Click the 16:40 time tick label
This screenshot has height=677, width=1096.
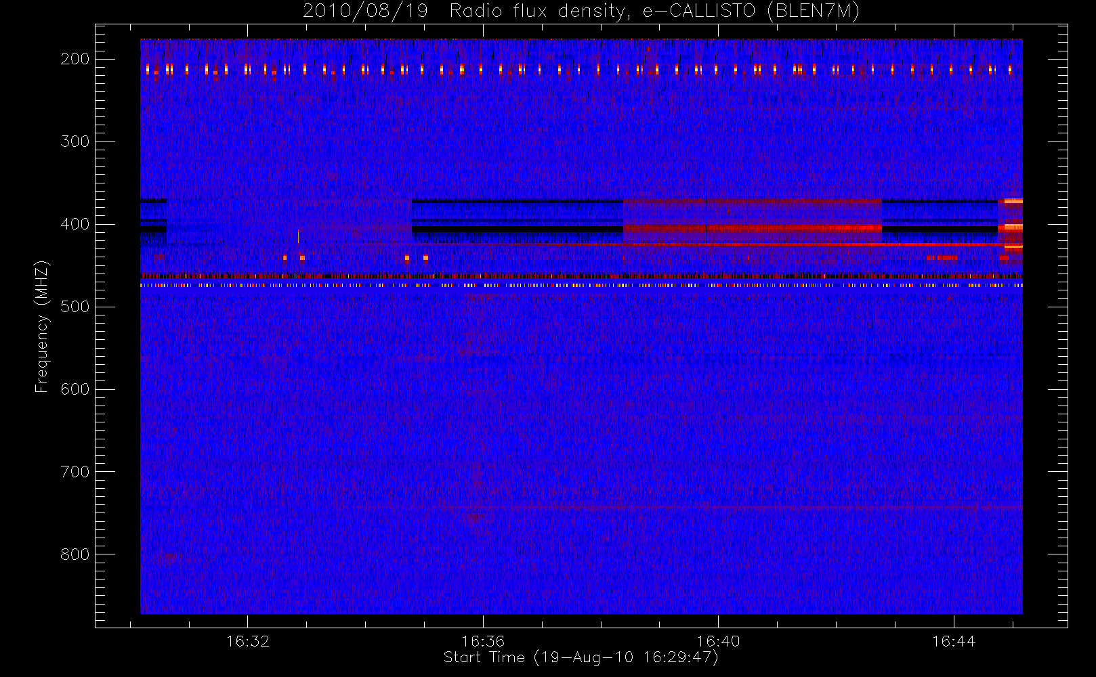coord(718,641)
